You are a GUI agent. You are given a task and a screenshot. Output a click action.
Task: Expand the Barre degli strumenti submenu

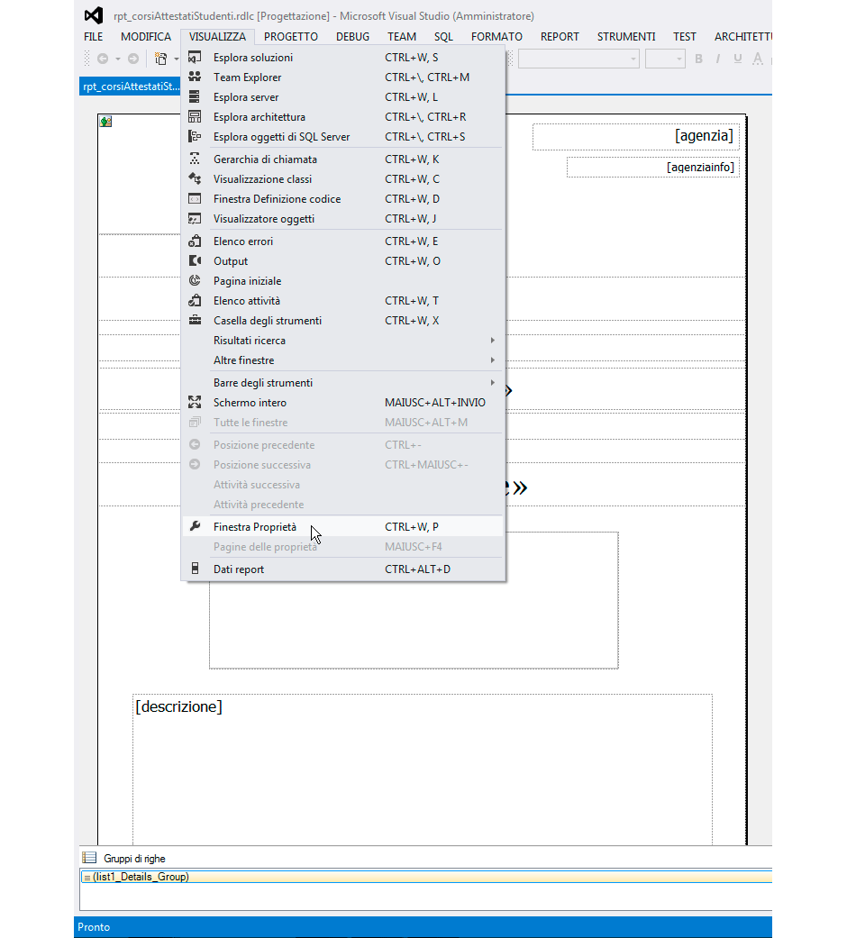coord(492,382)
